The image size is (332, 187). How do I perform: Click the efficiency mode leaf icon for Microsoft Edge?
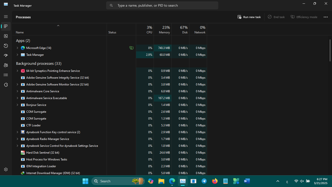click(132, 48)
